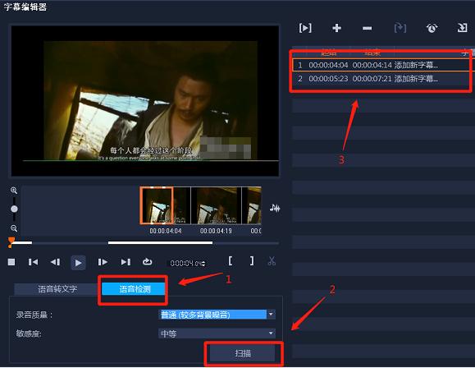Click the import subtitle file icon
475x368 pixels.
pyautogui.click(x=462, y=28)
